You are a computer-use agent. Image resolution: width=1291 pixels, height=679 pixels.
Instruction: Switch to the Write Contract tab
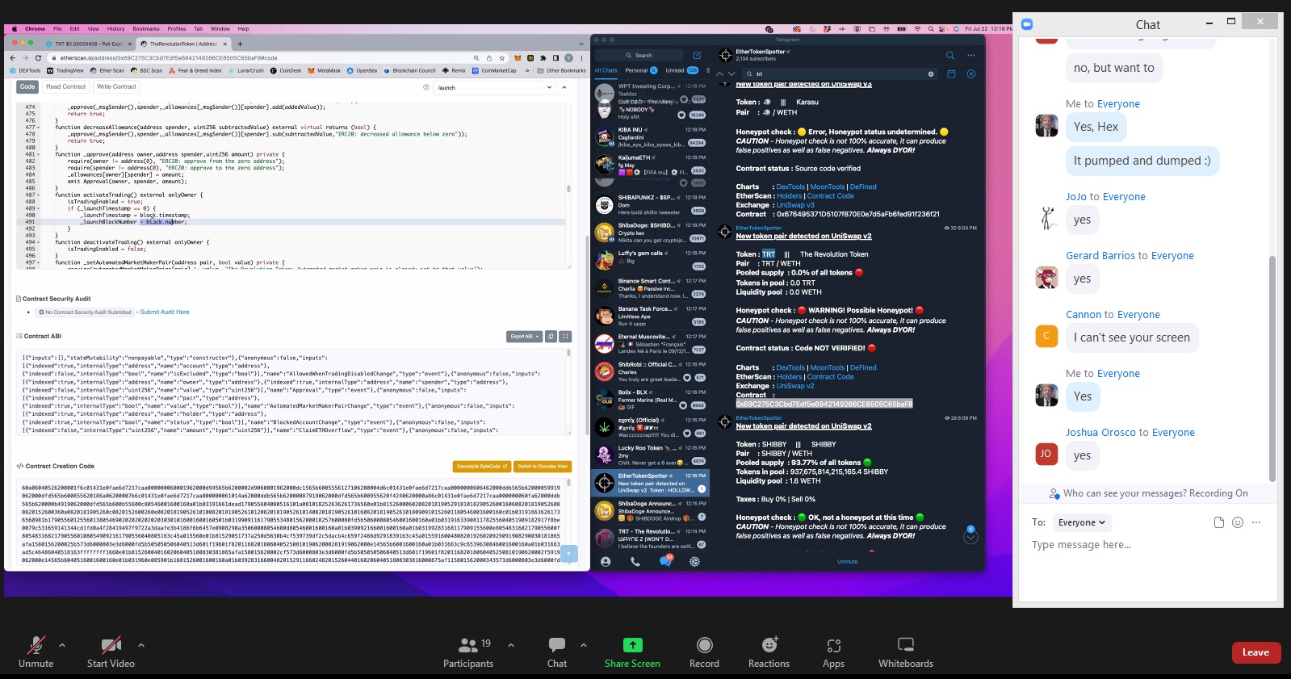tap(116, 86)
